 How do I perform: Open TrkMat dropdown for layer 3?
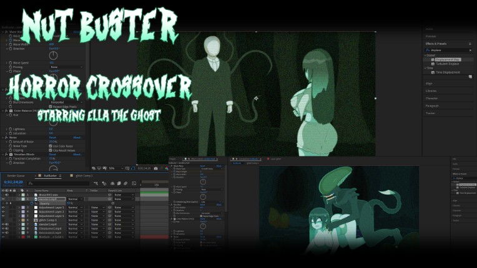[97, 208]
